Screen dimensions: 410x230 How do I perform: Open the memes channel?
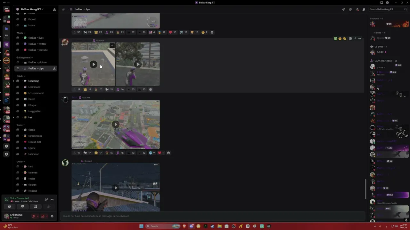click(36, 172)
